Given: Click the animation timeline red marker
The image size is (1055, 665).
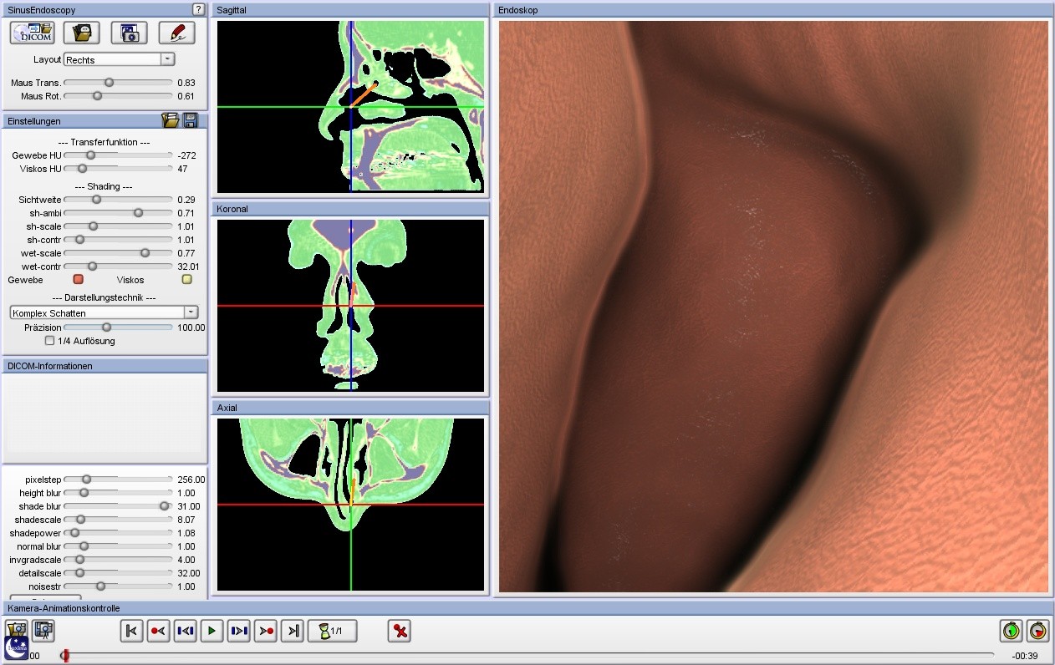Looking at the screenshot, I should (65, 656).
